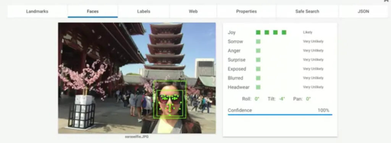Screen dimensions: 391x143
Task: Switch to the Landmarks tab
Action: point(37,11)
